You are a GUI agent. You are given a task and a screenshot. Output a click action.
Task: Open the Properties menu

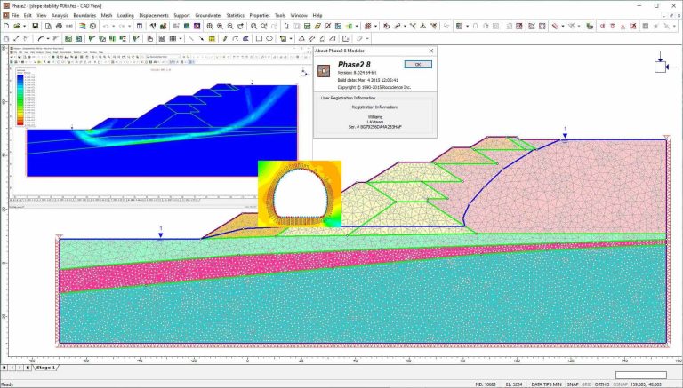(x=260, y=15)
